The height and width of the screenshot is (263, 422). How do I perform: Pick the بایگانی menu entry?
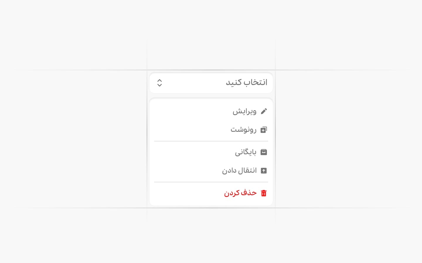pyautogui.click(x=246, y=152)
